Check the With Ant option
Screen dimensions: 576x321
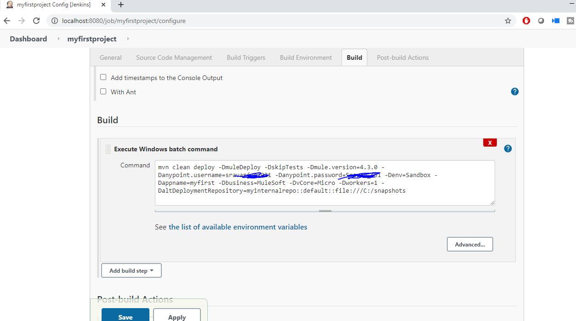tap(103, 92)
